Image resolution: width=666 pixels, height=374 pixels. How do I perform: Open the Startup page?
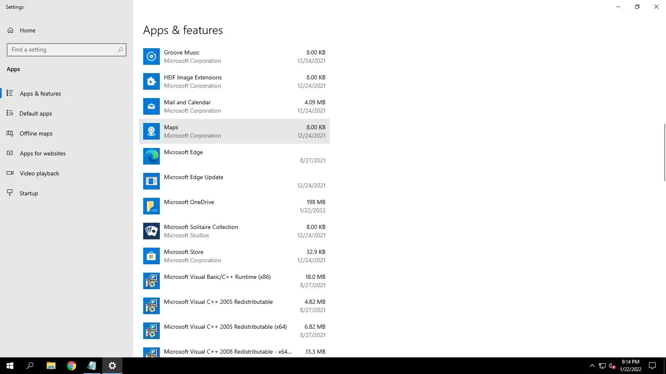pos(67,193)
